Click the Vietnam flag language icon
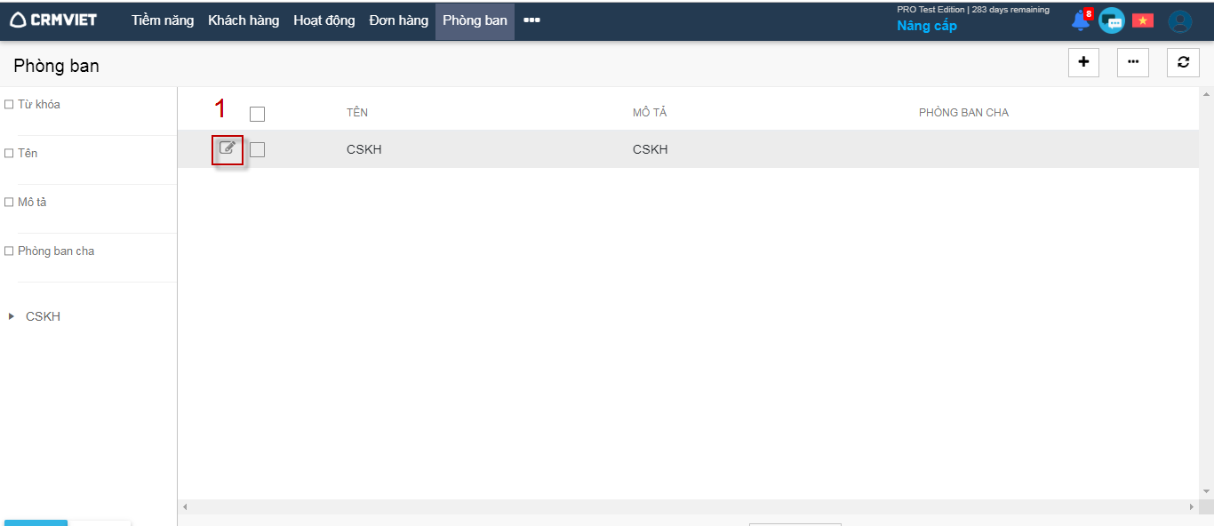The height and width of the screenshot is (526, 1214). pos(1142,20)
